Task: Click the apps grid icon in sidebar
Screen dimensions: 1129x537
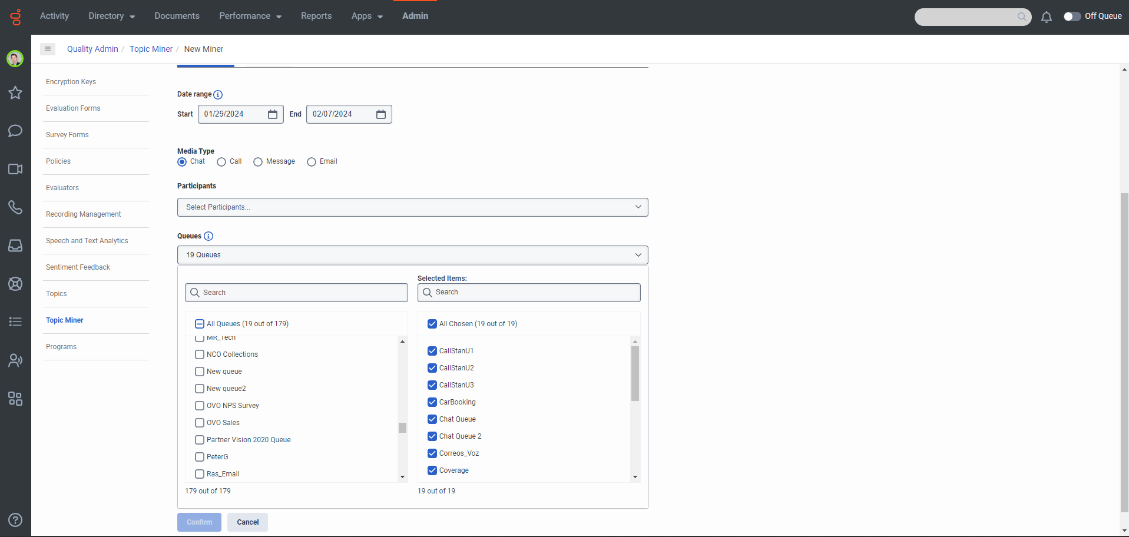Action: [15, 399]
